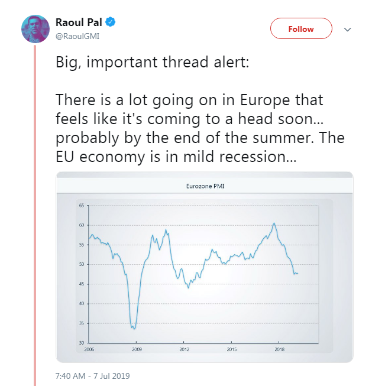Click the 2009 label on the x-axis
Image resolution: width=372 pixels, height=386 pixels.
(135, 350)
